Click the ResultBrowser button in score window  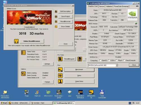(x=65, y=22)
